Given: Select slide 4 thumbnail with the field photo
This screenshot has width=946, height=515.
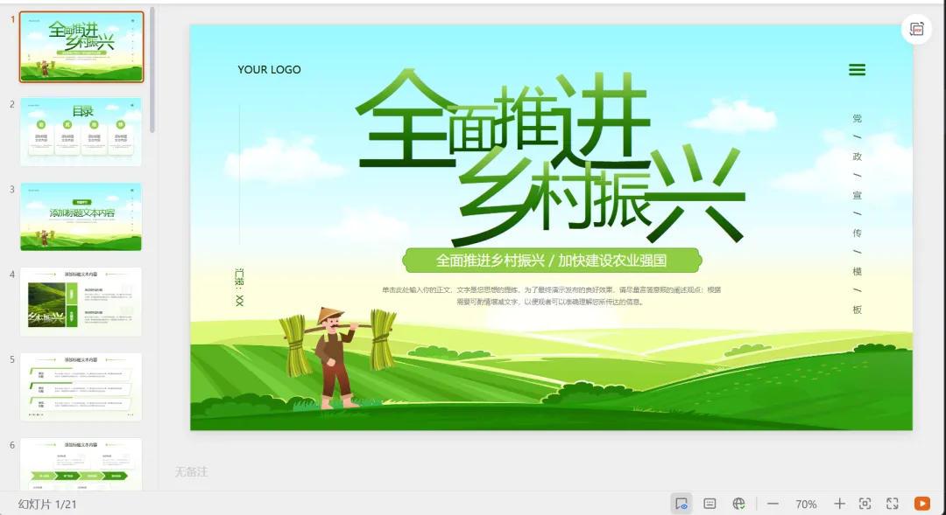Looking at the screenshot, I should pyautogui.click(x=81, y=302).
